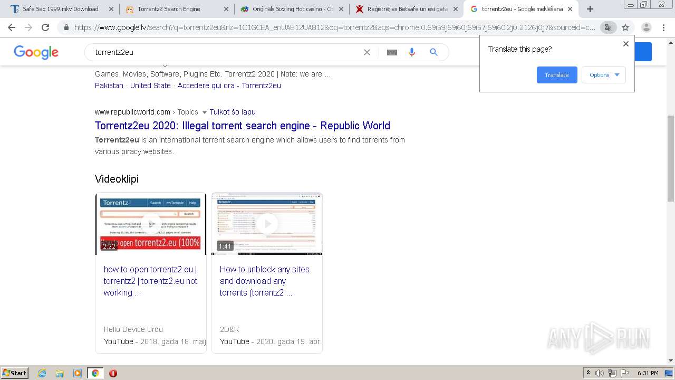Open the Opera icon in the taskbar
The image size is (675, 380).
pos(113,373)
